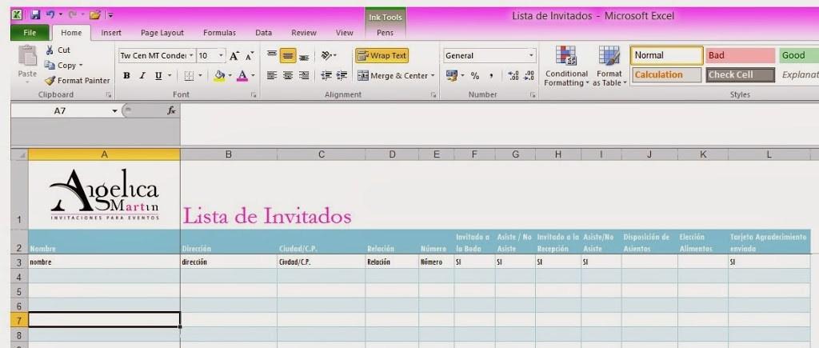The image size is (819, 348).
Task: Click the Save icon in quick access toolbar
Action: tap(34, 14)
